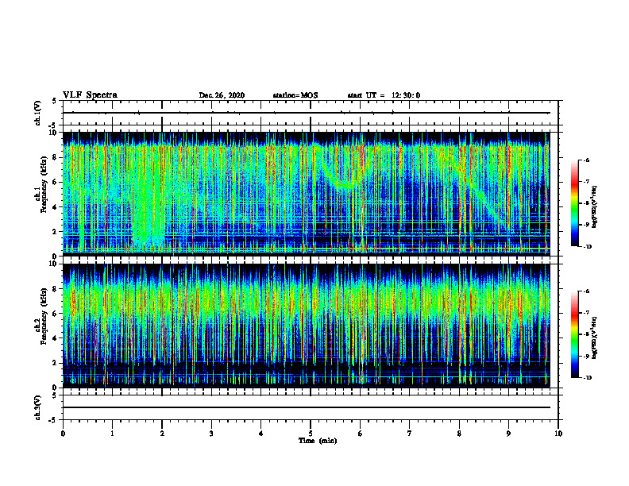Click time axis tick label "9"
This screenshot has height=486, width=629.
508,434
